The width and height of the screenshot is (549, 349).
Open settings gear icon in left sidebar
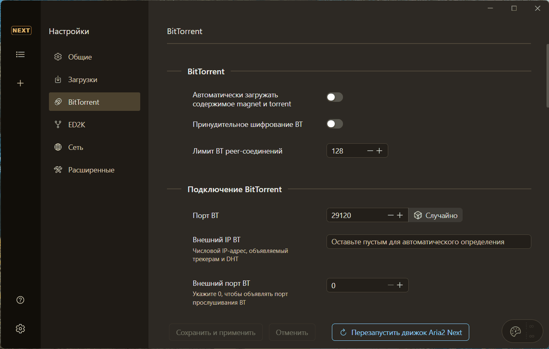click(21, 328)
